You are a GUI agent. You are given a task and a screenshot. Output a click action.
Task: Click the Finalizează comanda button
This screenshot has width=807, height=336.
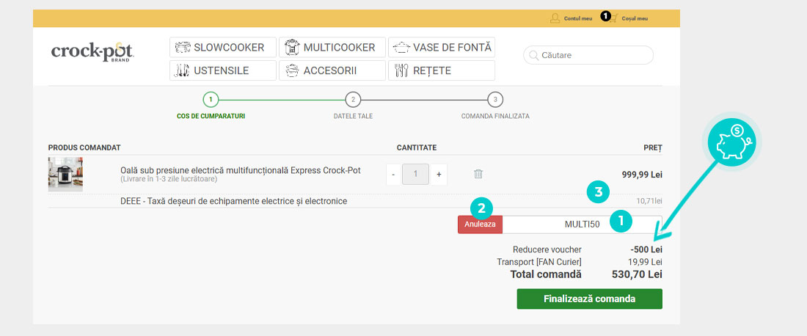pyautogui.click(x=589, y=299)
